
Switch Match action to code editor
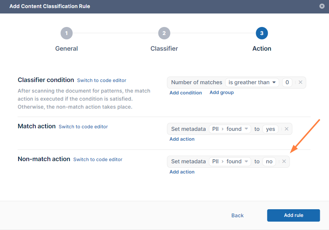(83, 126)
